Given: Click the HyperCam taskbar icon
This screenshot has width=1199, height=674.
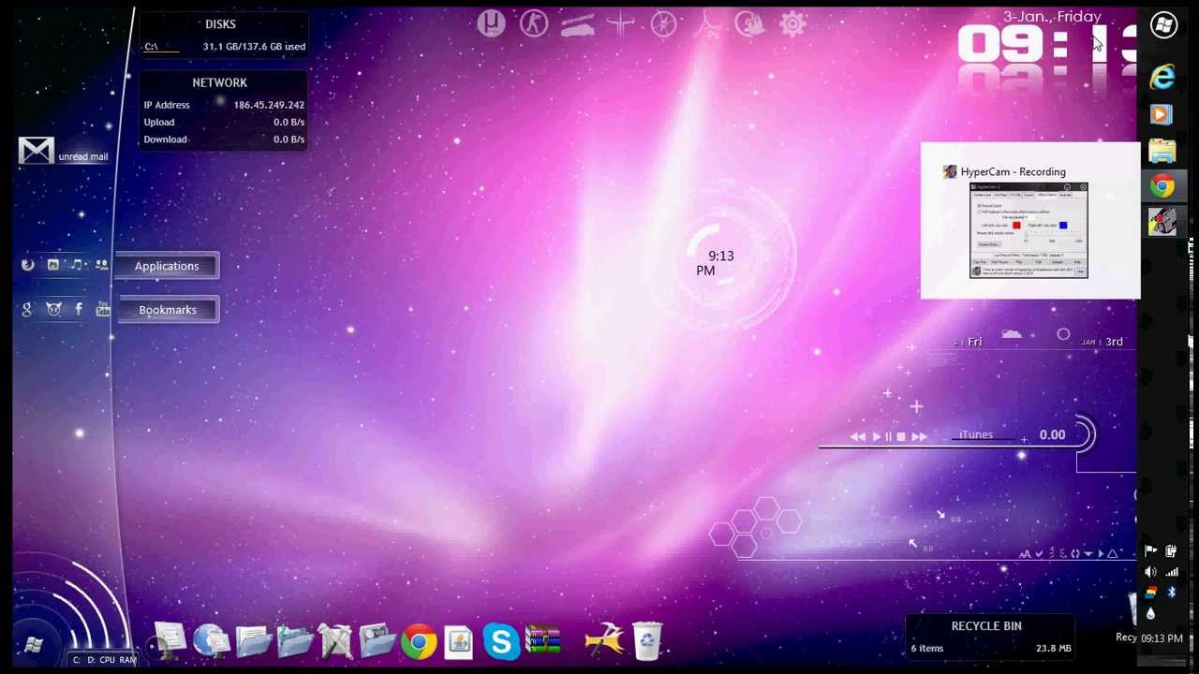Looking at the screenshot, I should (1162, 223).
